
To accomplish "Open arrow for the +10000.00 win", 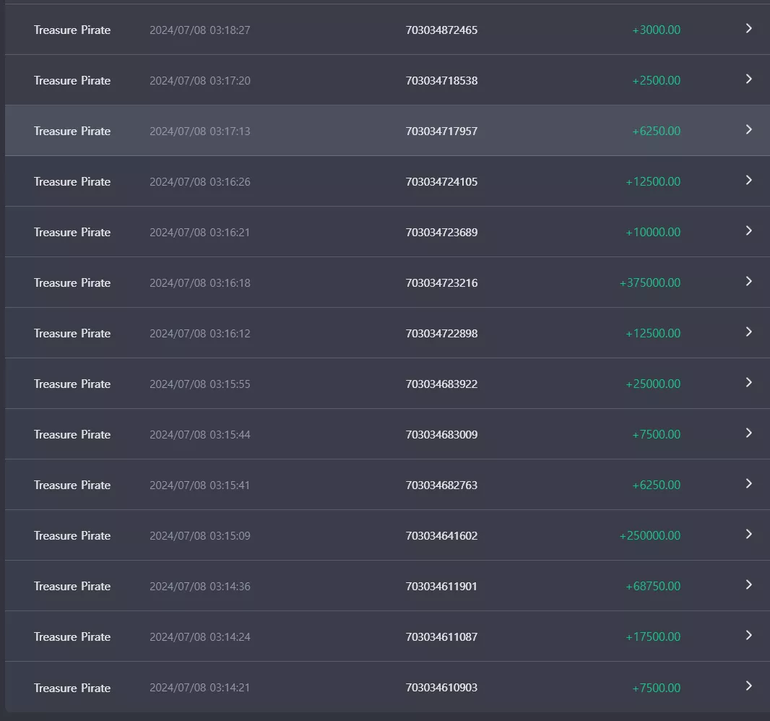I will pos(748,231).
